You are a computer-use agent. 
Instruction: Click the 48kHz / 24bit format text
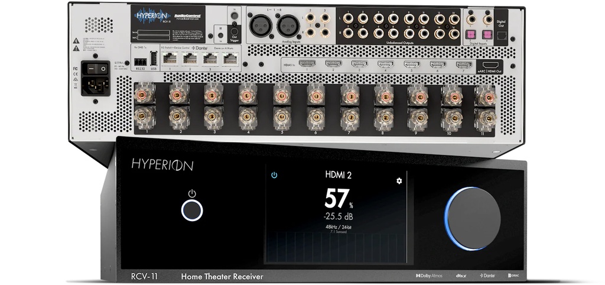pyautogui.click(x=339, y=227)
